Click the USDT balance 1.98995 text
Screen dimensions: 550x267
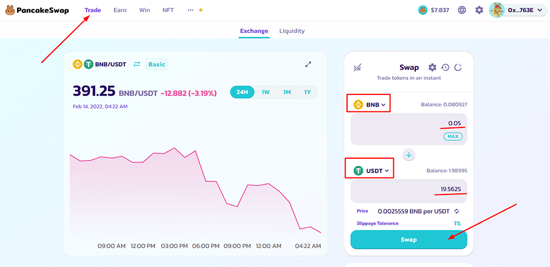pos(447,171)
